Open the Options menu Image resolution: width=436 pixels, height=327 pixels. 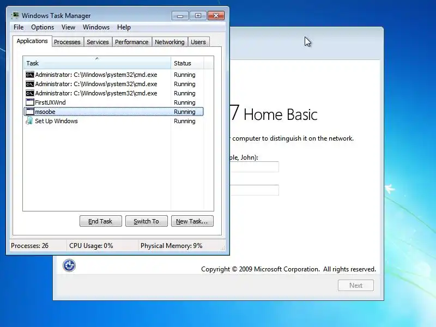point(43,27)
